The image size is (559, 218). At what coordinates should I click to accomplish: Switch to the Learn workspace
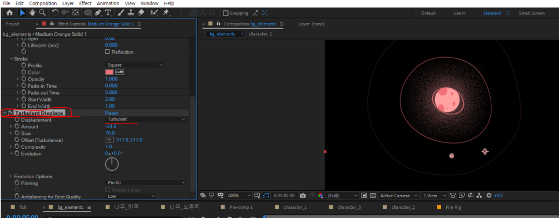(x=459, y=13)
